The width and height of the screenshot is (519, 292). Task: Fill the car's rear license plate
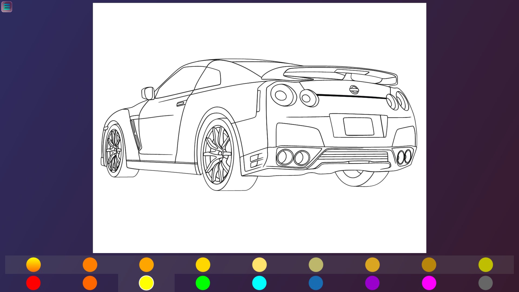[x=358, y=126]
